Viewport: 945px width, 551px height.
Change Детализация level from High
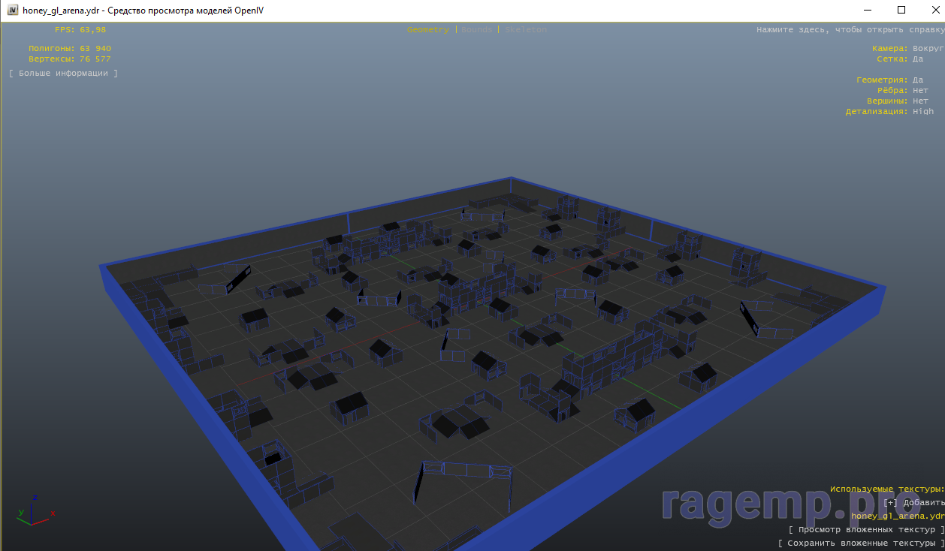click(x=923, y=112)
